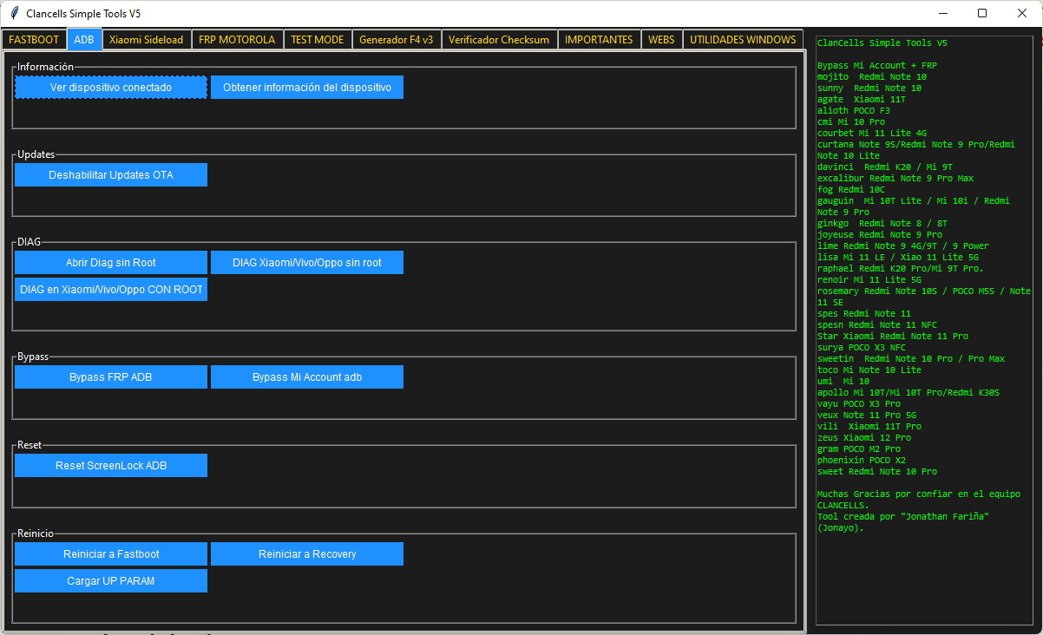
Task: Click Ver dispositivo conectado
Action: (x=110, y=87)
